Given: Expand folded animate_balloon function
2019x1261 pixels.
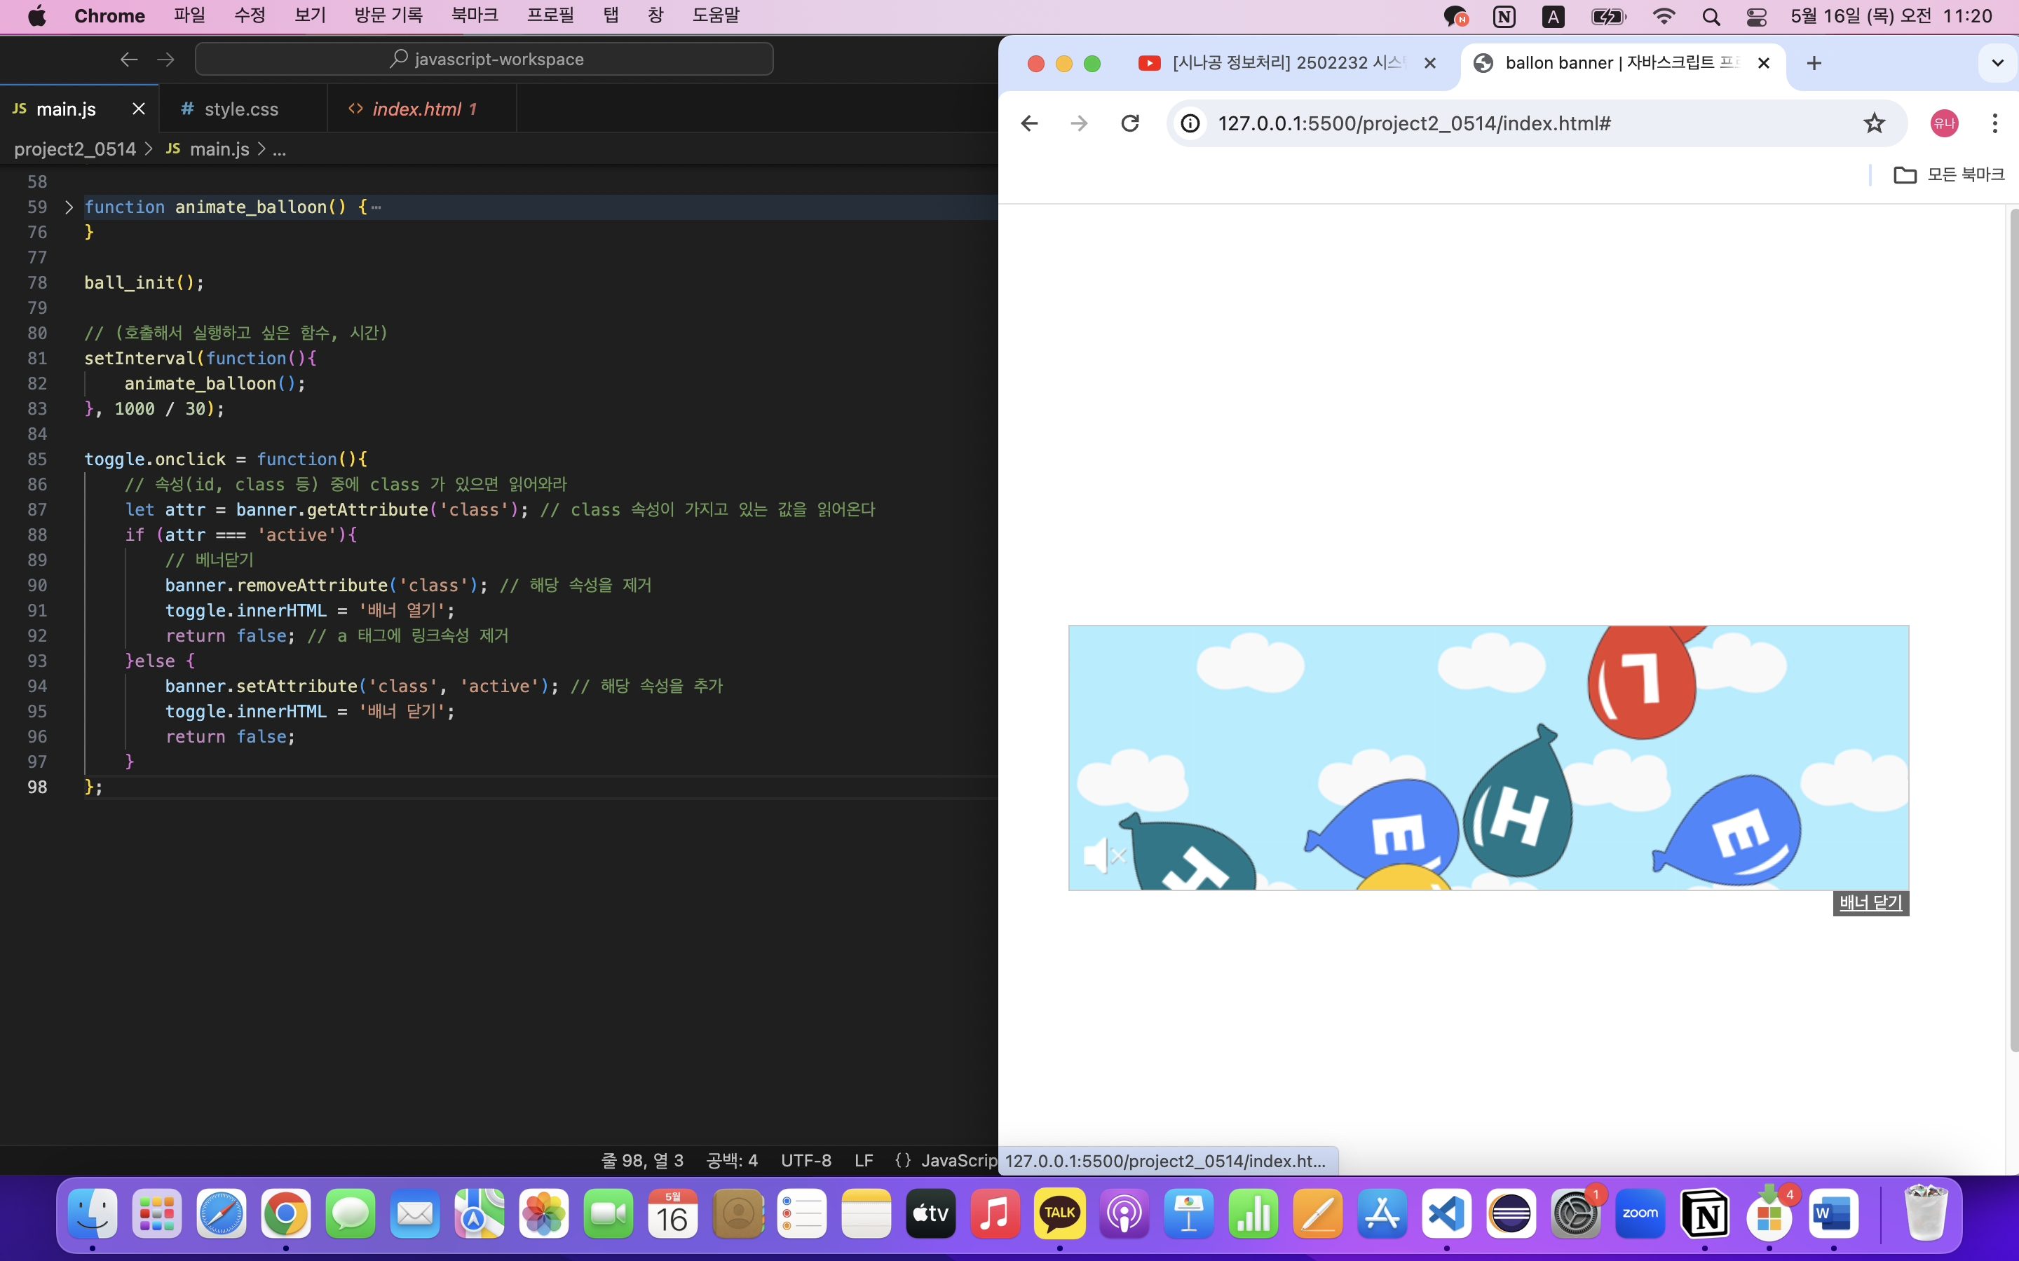Looking at the screenshot, I should pyautogui.click(x=69, y=207).
